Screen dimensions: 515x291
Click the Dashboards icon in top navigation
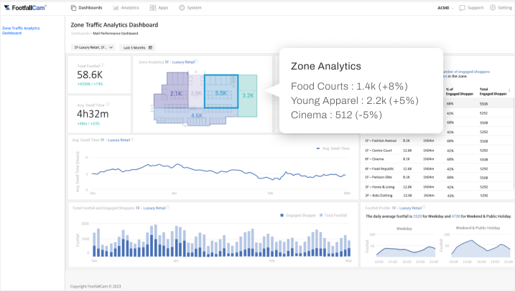coord(74,7)
